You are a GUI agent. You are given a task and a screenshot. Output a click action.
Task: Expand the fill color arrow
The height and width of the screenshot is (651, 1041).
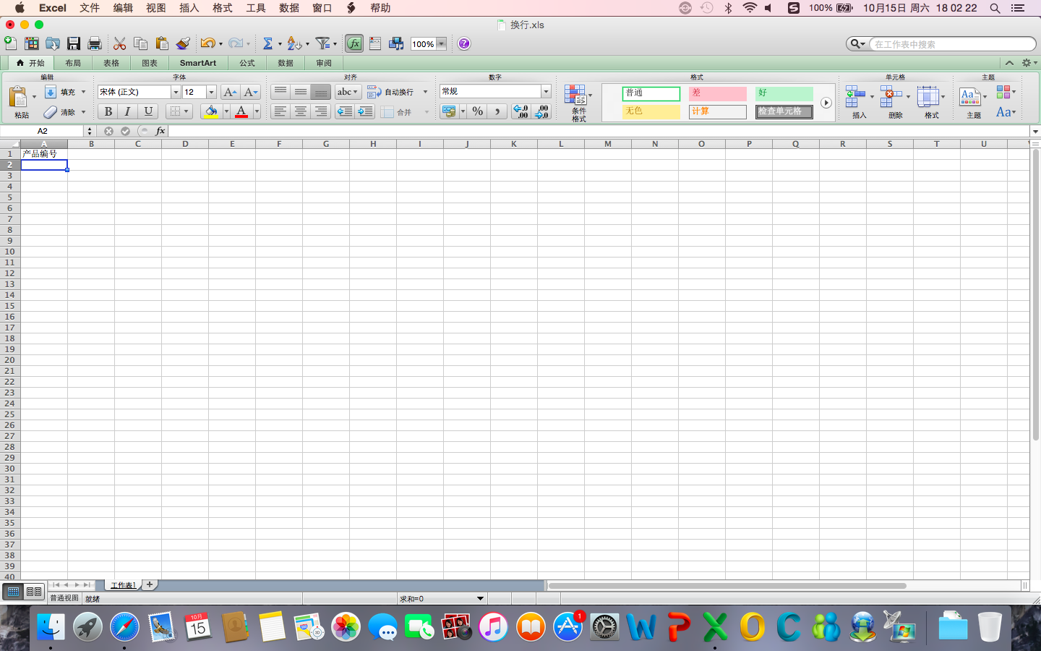click(x=226, y=111)
